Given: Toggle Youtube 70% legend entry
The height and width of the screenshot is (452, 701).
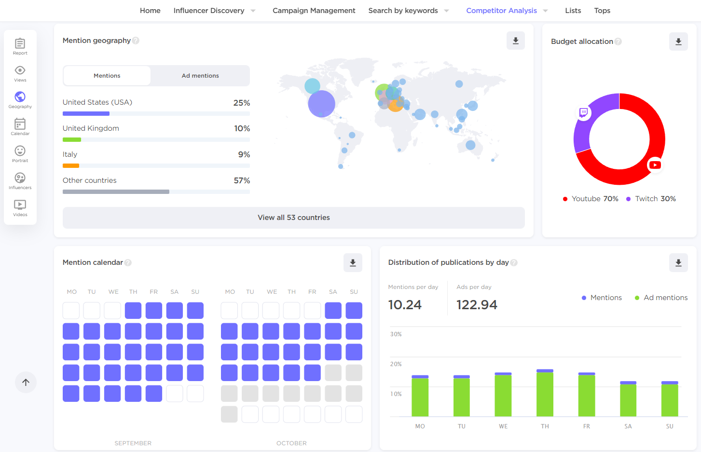Looking at the screenshot, I should pyautogui.click(x=591, y=199).
